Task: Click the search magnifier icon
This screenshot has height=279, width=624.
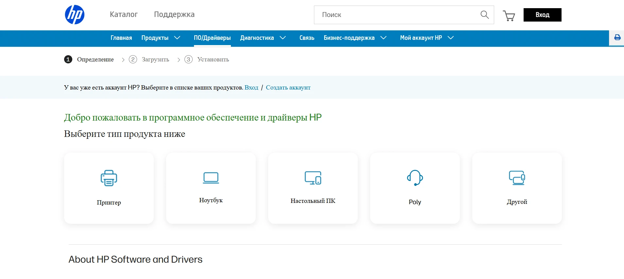Action: click(484, 15)
